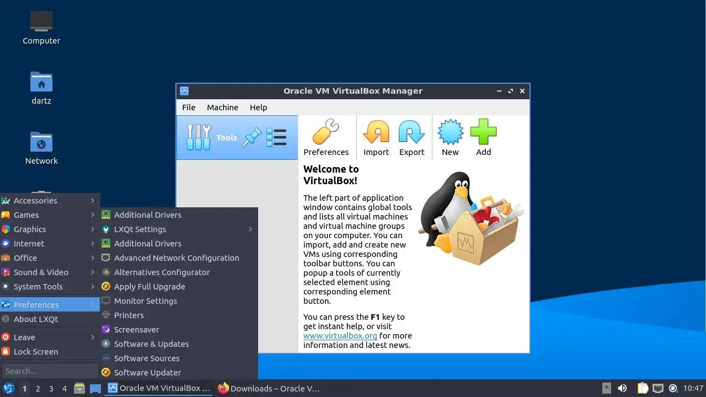The image size is (706, 397).
Task: Click the show desktop panel icon
Action: pyautogui.click(x=95, y=388)
